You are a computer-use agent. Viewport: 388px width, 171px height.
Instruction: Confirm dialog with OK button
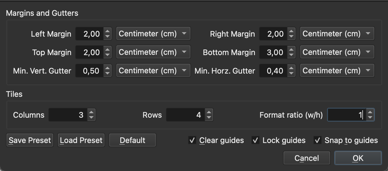coord(358,158)
